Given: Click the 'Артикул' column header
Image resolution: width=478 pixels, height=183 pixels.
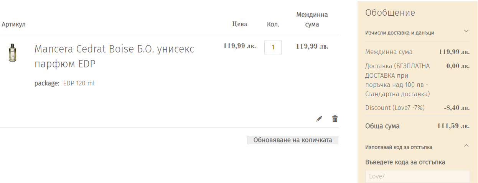Looking at the screenshot, I should pos(13,25).
